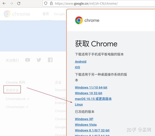Screen dimensions: 155x136
Task: Open the shield tracking protection icon
Action: pyautogui.click(x=46, y=3)
